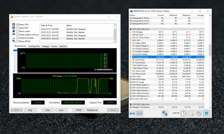Screen dimensions: 224x134
Task: Click the HWiNFO network remote monitoring icon
Action: point(165,113)
